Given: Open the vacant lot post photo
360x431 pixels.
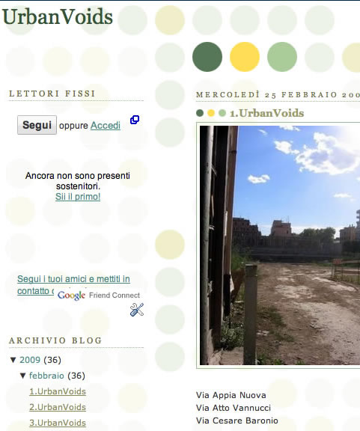Looking at the screenshot, I should (280, 245).
